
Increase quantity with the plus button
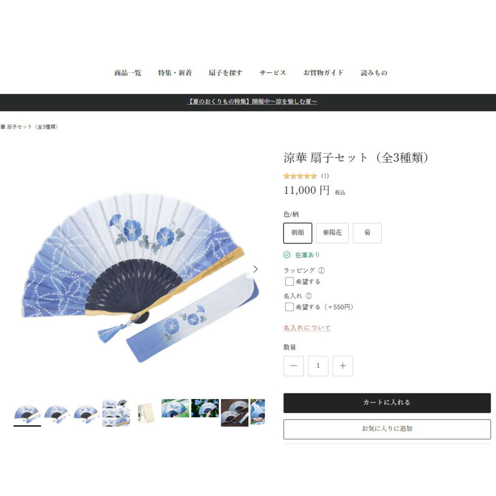pos(342,366)
